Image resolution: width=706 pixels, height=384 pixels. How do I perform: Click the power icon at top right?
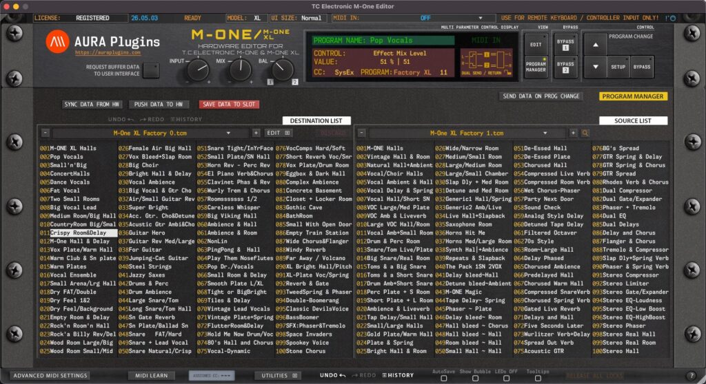673,18
